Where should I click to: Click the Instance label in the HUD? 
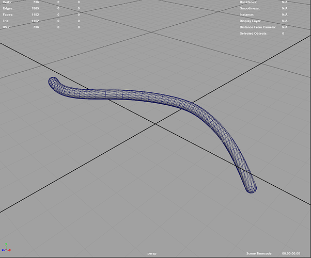pyautogui.click(x=249, y=15)
